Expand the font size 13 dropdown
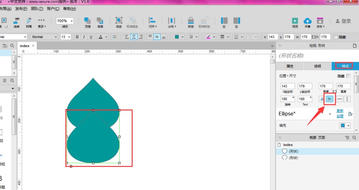The image size is (359, 190). 65,37
